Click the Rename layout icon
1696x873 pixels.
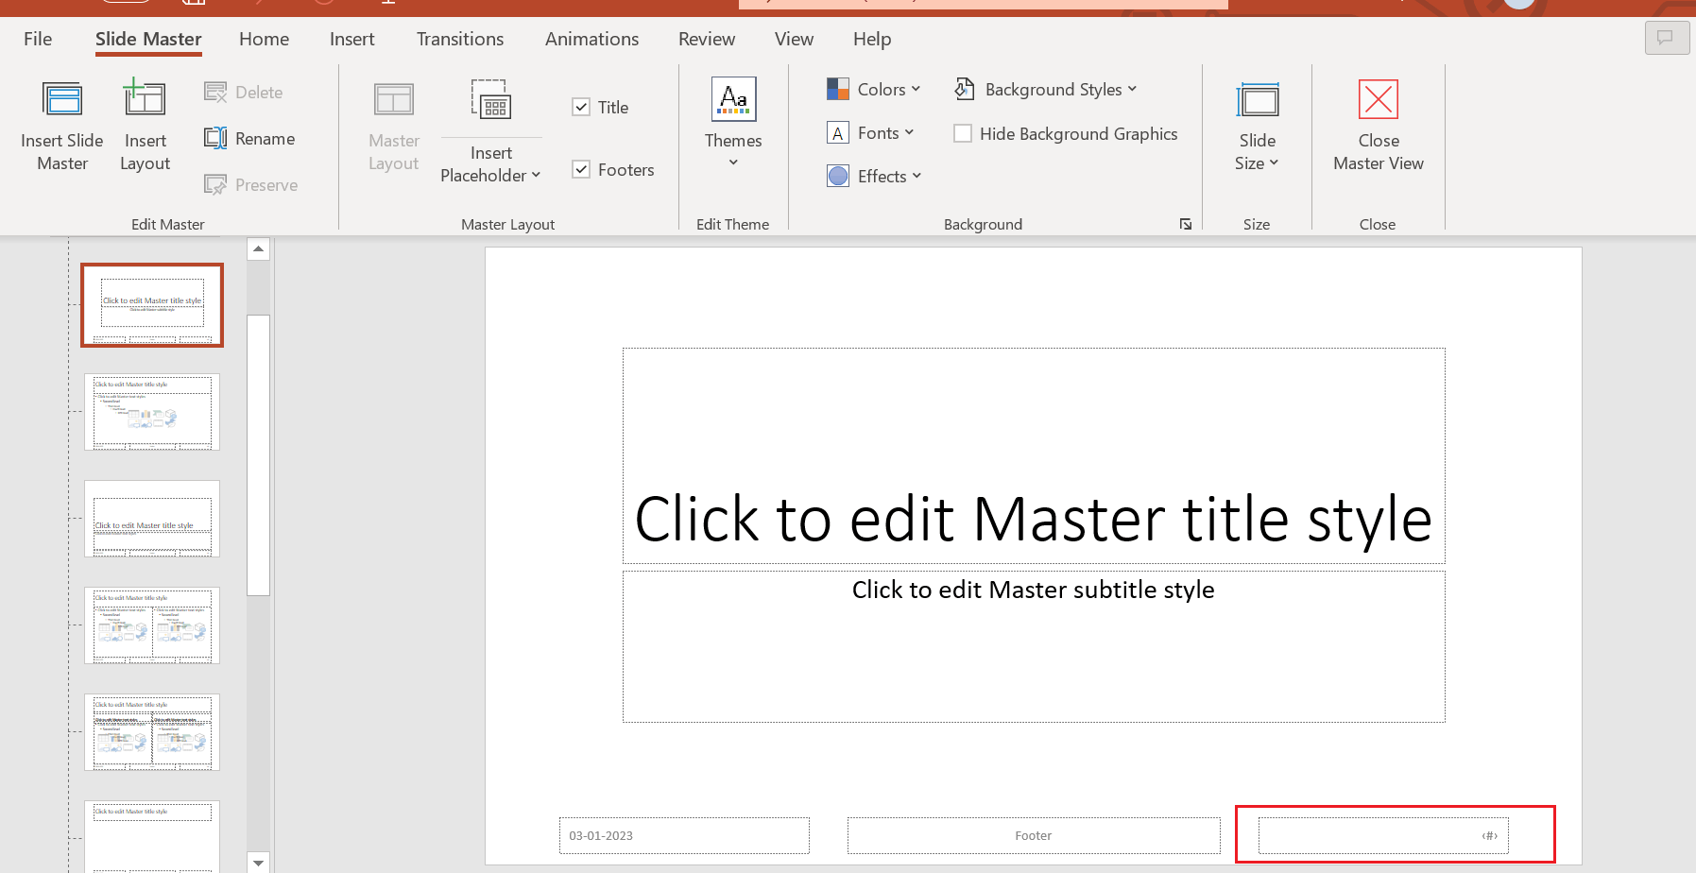click(x=215, y=139)
